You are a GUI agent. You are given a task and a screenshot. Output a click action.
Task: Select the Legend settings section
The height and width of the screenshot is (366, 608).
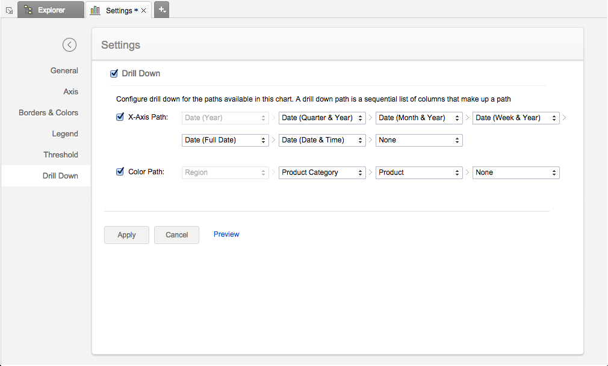point(64,133)
